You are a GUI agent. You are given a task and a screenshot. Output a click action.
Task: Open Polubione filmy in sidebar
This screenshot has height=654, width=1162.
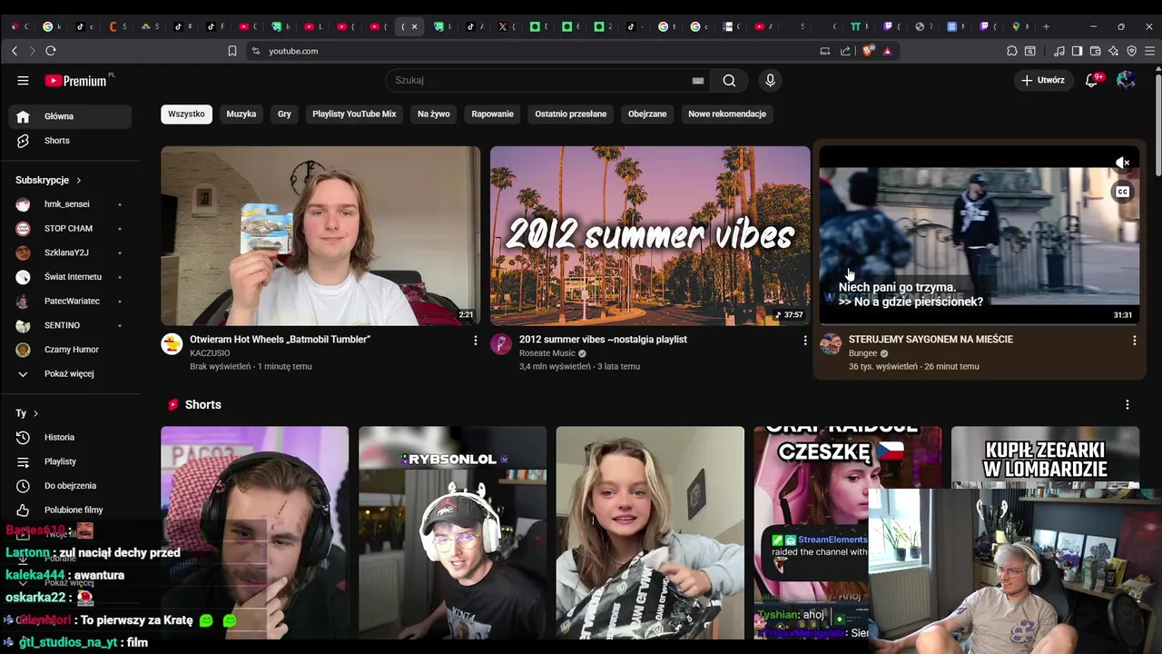70,510
